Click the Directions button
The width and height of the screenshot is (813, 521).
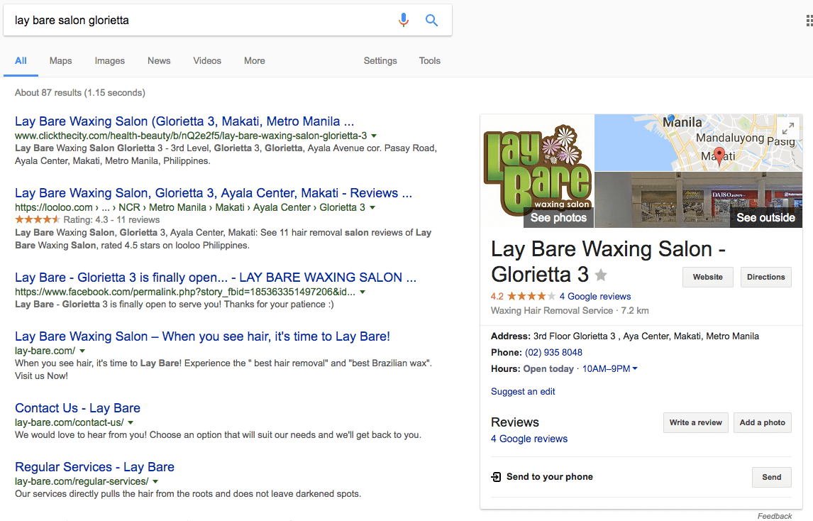(765, 277)
